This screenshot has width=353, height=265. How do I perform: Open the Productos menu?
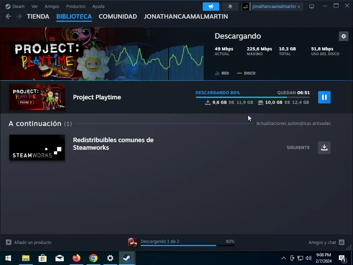75,6
